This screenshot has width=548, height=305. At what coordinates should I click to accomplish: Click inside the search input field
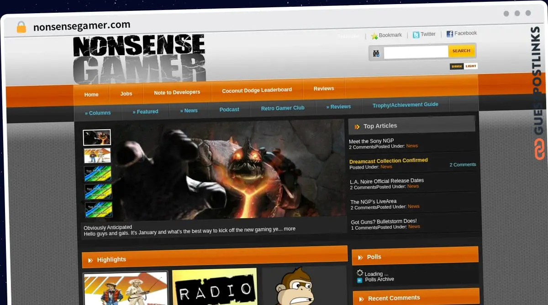[x=416, y=51]
